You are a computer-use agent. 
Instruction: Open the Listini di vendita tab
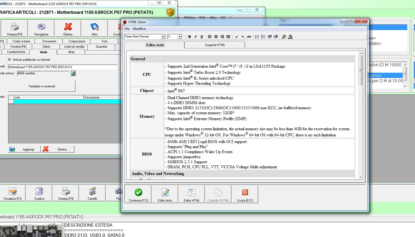[x=74, y=47]
